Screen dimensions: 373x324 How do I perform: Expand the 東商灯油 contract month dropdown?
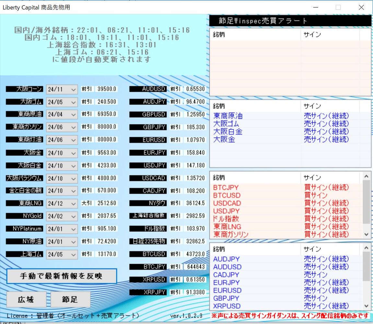tap(62, 140)
